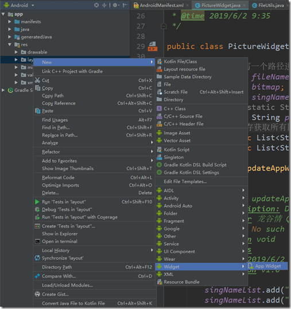291x309 pixels.
Task: Click the scroll-from-source target icon
Action: pyautogui.click(x=96, y=5)
